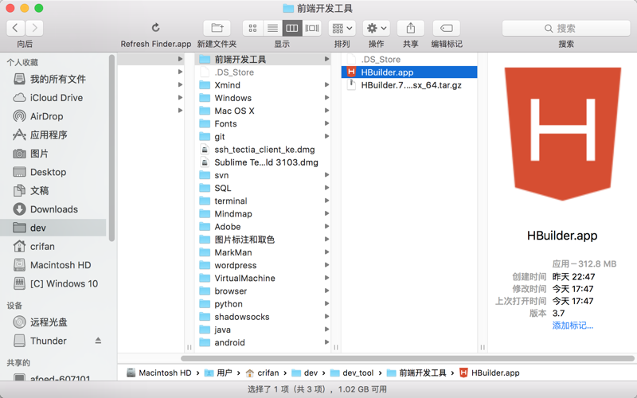637x398 pixels.
Task: Click the search field
Action: [566, 28]
